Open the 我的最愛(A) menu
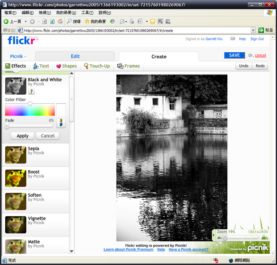277x265 pixels. [66, 13]
